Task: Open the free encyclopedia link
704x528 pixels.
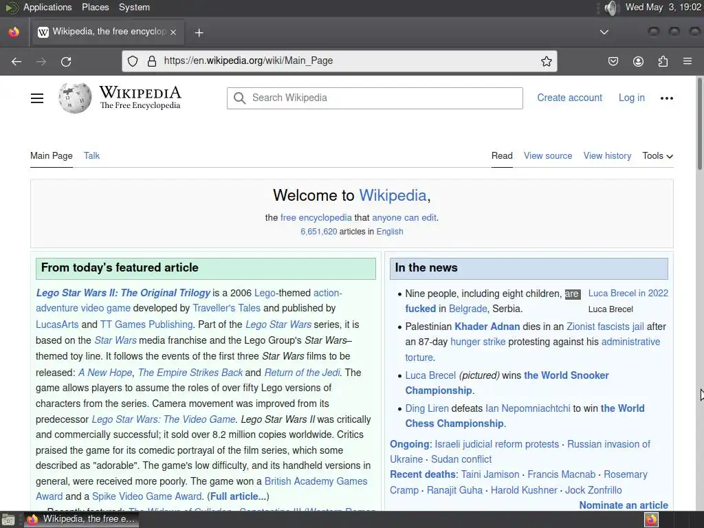Action: pyautogui.click(x=316, y=218)
